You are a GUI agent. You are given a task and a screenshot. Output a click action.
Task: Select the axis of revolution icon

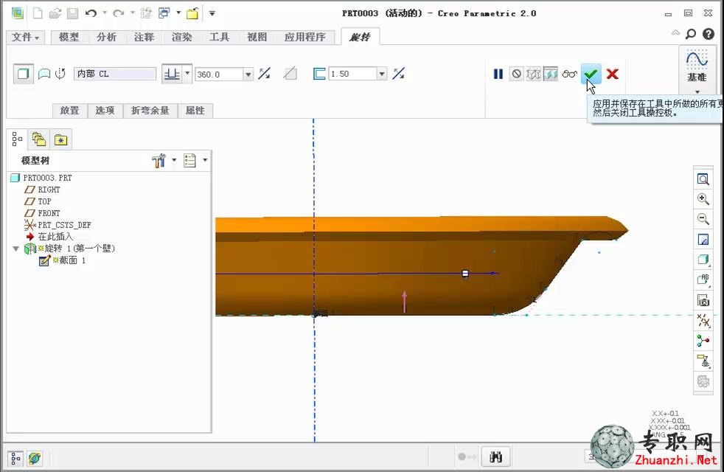pos(60,74)
